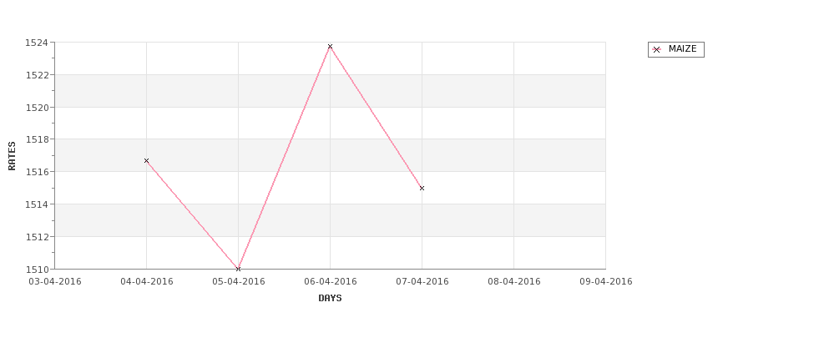814x358 pixels.
Task: Click the MAIZE legend label
Action: pyautogui.click(x=682, y=49)
